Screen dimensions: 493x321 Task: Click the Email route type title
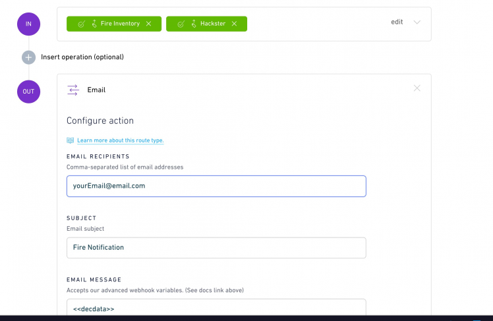point(96,90)
